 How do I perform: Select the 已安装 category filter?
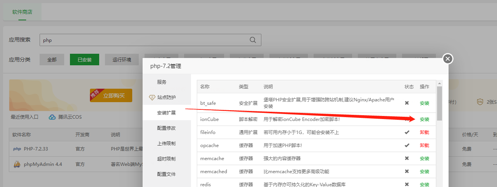pos(85,60)
